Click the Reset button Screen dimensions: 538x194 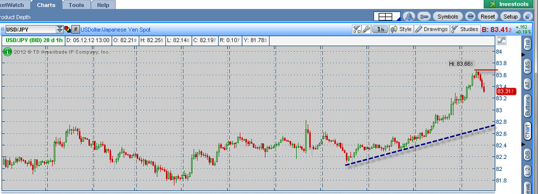(x=488, y=16)
